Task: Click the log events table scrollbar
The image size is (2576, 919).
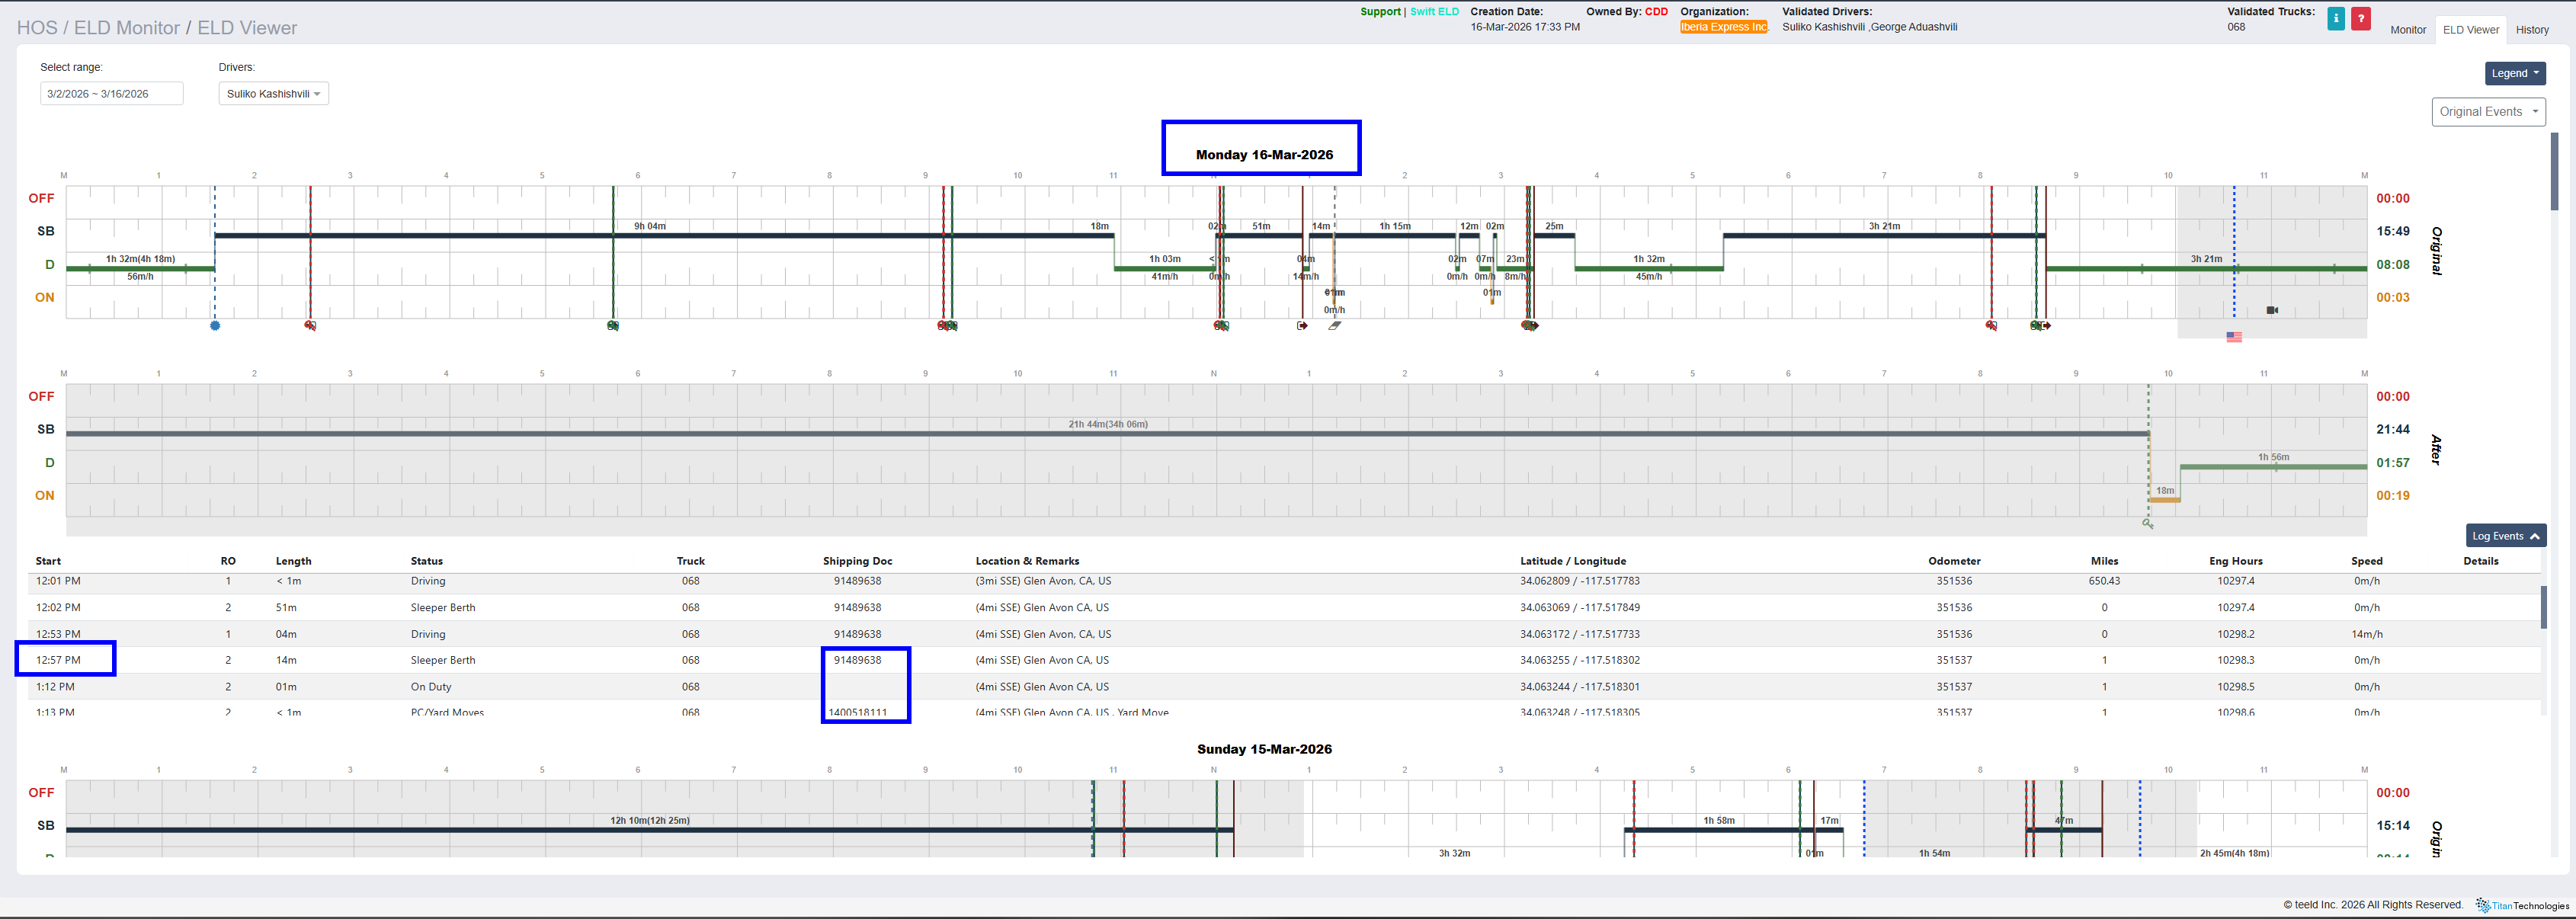Action: [2545, 607]
